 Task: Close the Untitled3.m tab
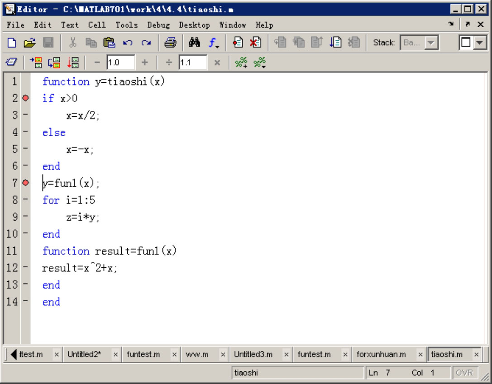click(286, 355)
